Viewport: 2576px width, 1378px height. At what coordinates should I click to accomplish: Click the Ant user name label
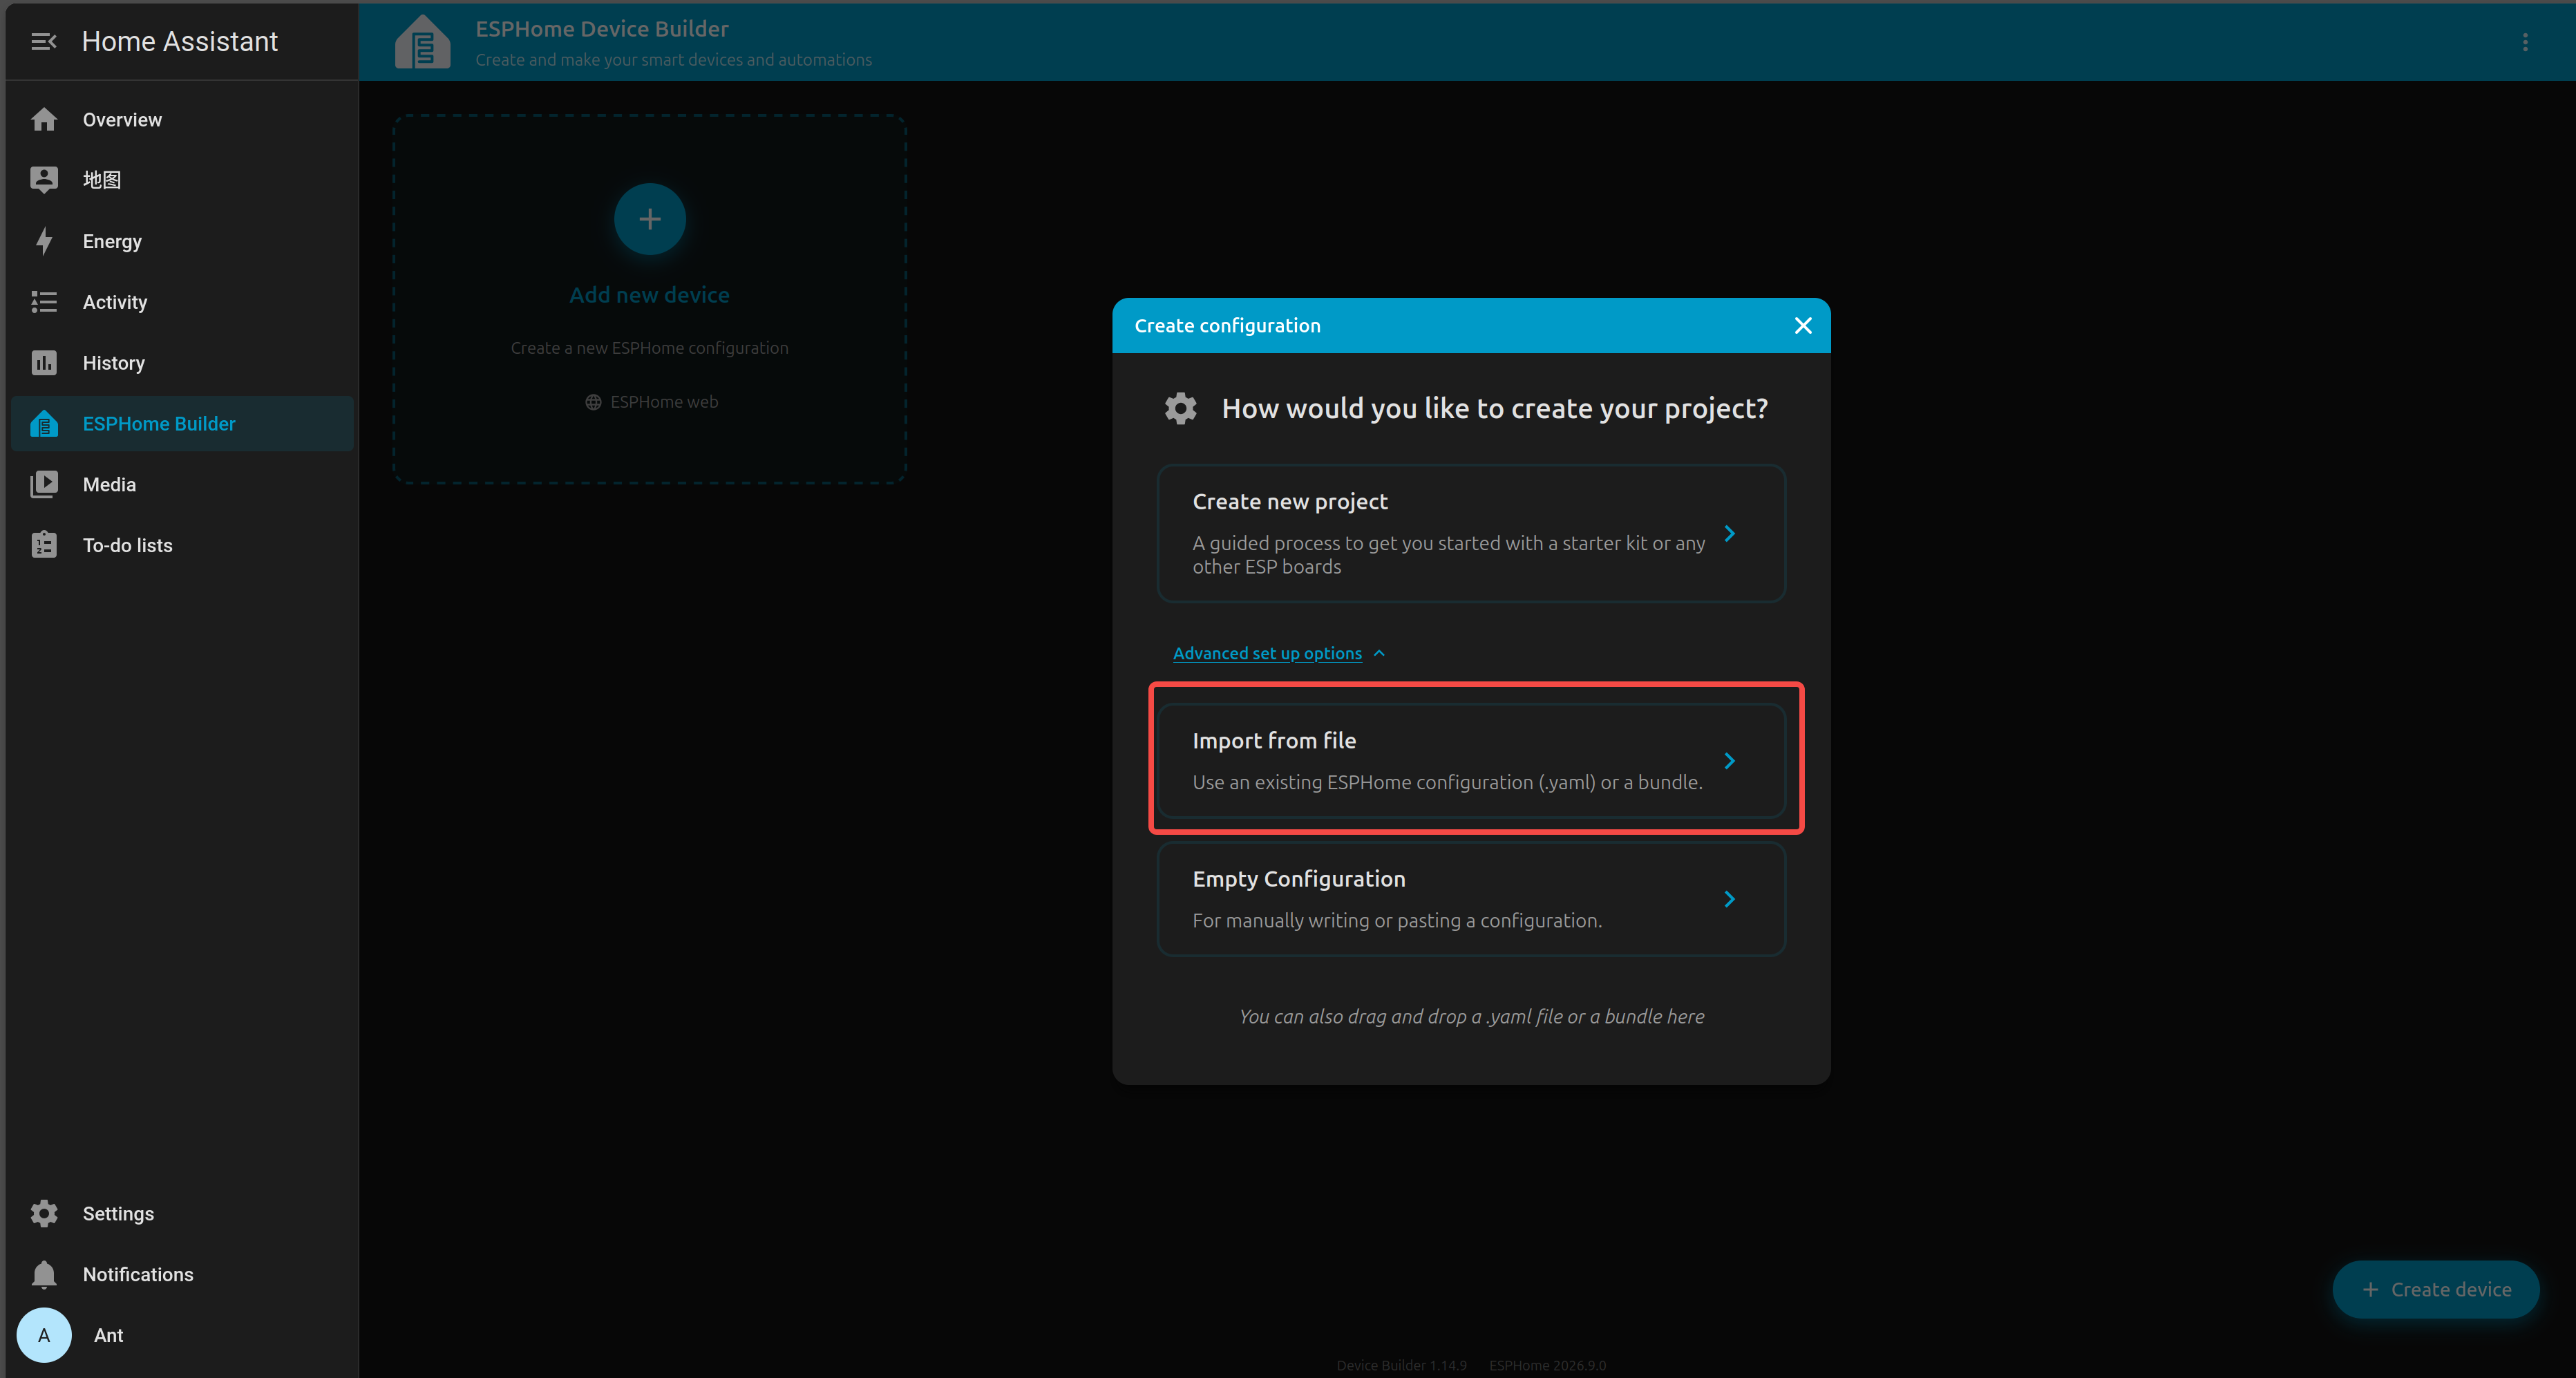[x=108, y=1336]
